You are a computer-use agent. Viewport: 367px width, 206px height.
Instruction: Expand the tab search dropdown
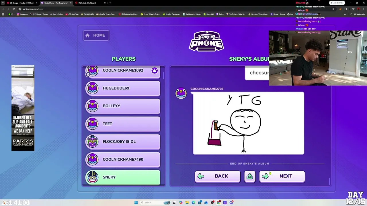[3, 3]
